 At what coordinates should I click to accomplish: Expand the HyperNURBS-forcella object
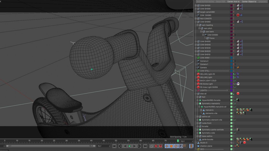(x=197, y=100)
